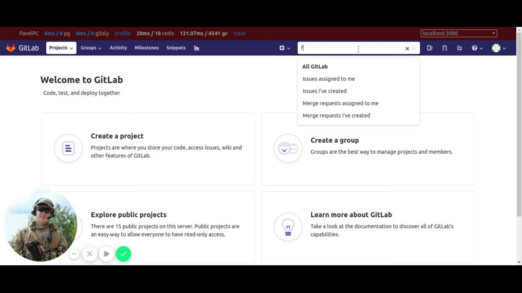Select localhost:3000 host dropdown in performance bar
This screenshot has width=522, height=293.
click(459, 33)
